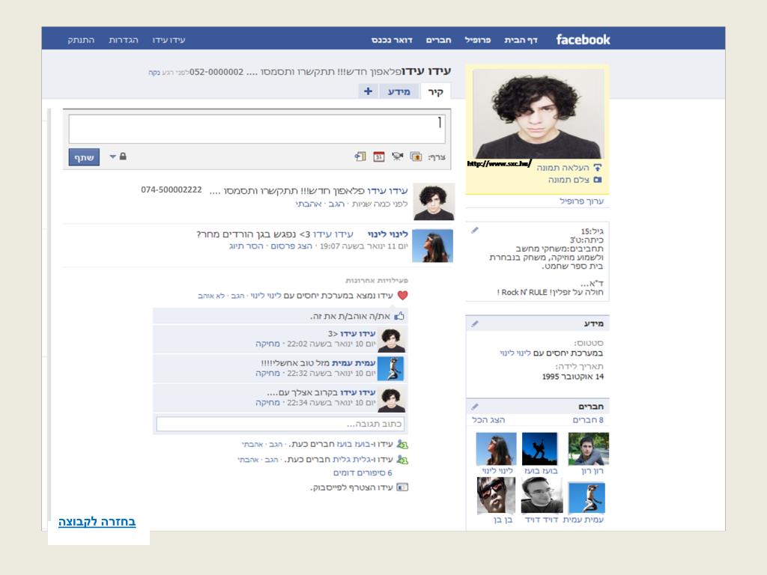Screen dimensions: 767x575
Task: Delete the 22:32 comment via מחיקה
Action: click(x=267, y=373)
